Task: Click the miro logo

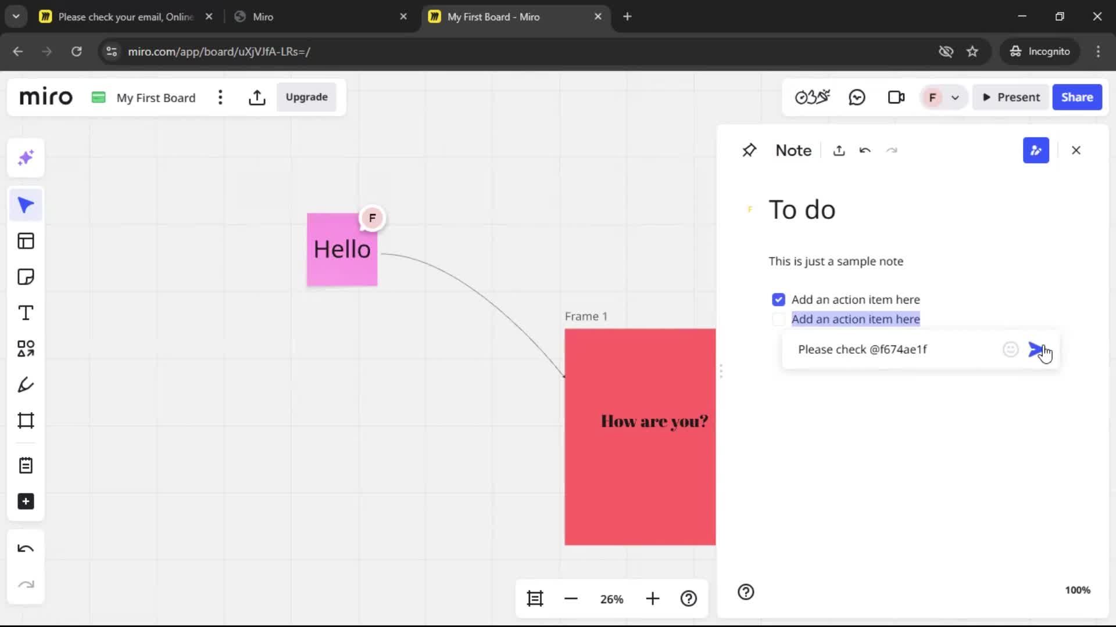Action: point(46,97)
